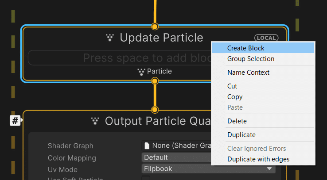The height and width of the screenshot is (180, 327).
Task: Click the small Particle icon under Update block
Action: [x=141, y=71]
